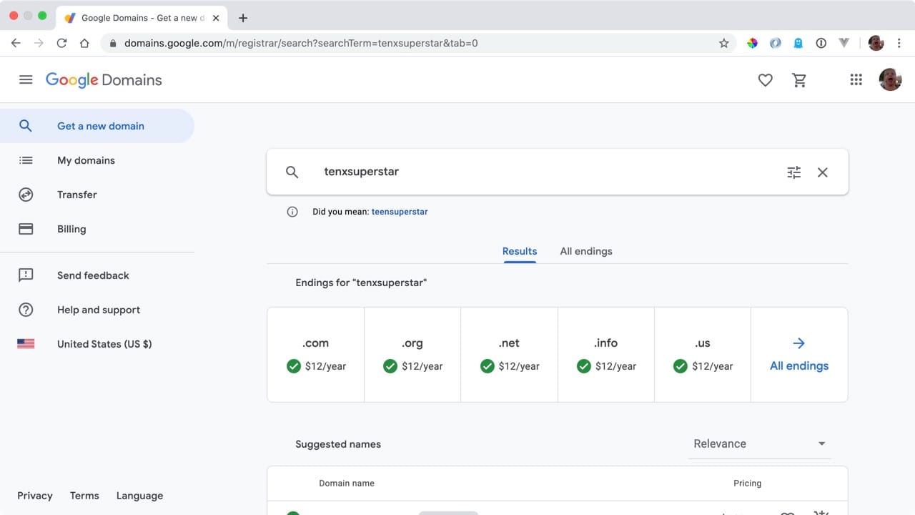Switch to the All endings tab
Viewport: 915px width, 515px height.
pos(585,251)
